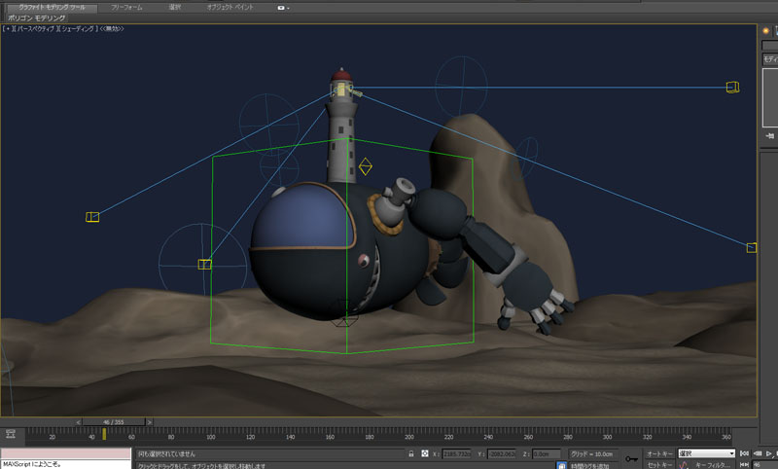
Task: Toggle the selection lock padlock icon
Action: click(411, 453)
